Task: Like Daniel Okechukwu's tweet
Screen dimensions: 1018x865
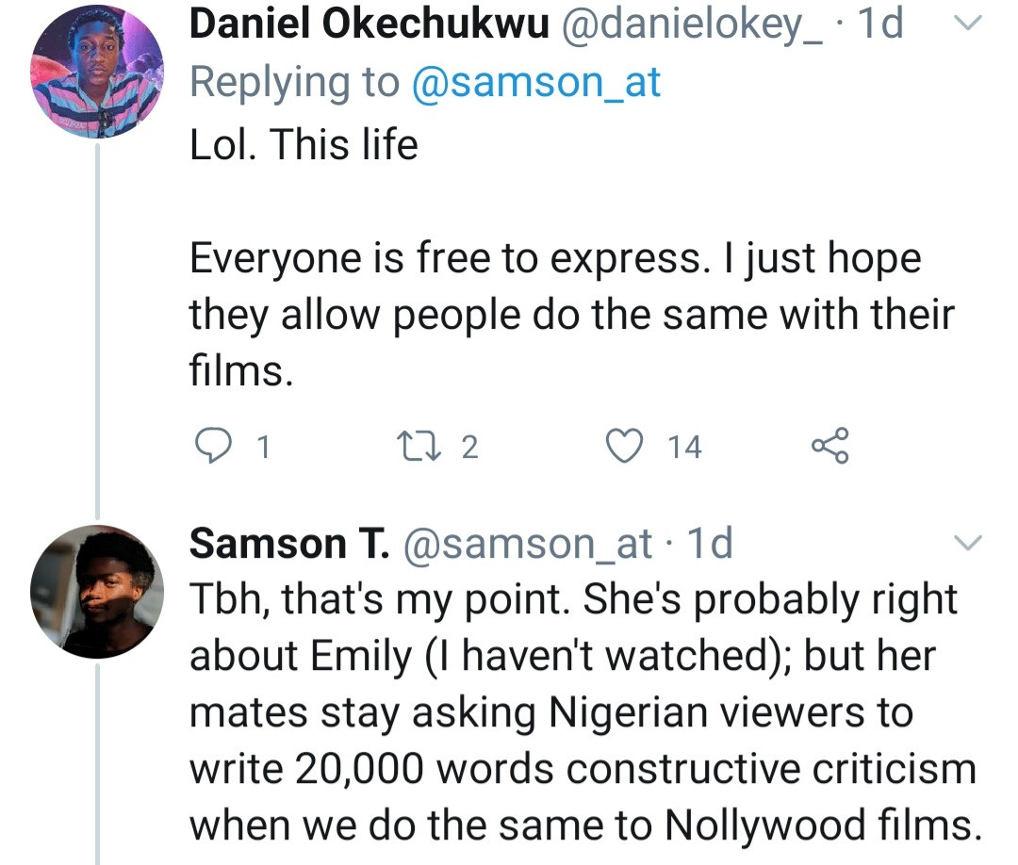Action: point(626,445)
